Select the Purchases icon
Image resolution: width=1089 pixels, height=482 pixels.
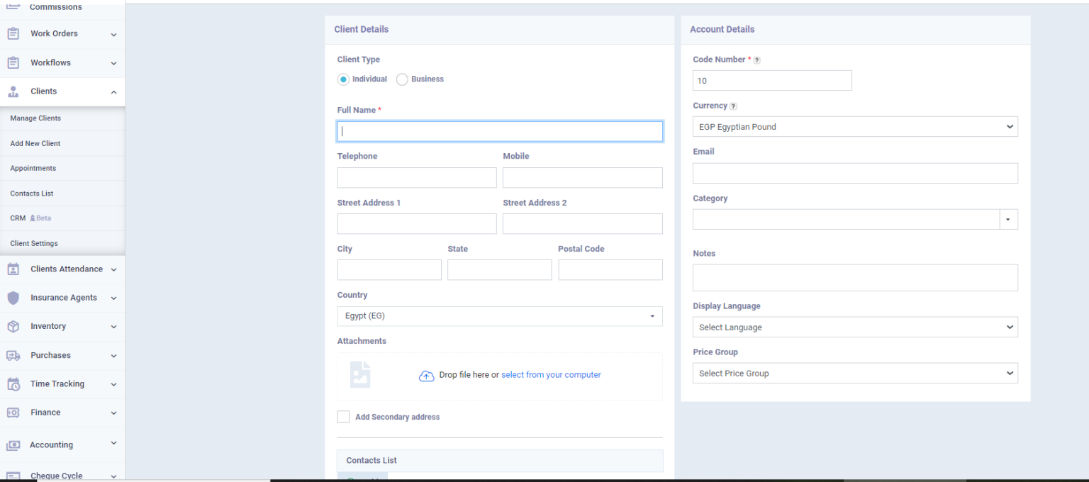pos(12,355)
